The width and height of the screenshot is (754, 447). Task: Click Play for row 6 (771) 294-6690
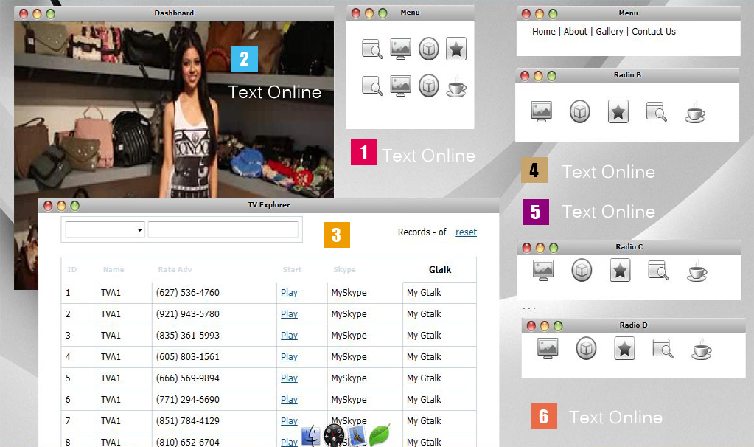point(289,400)
